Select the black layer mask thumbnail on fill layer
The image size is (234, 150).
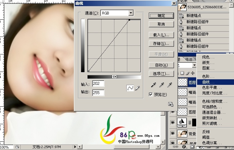194,123
